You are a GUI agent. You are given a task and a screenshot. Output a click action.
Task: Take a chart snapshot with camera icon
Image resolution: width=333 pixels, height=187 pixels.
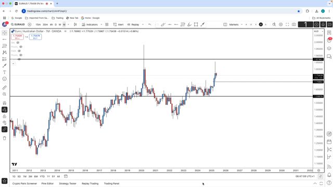click(x=294, y=24)
